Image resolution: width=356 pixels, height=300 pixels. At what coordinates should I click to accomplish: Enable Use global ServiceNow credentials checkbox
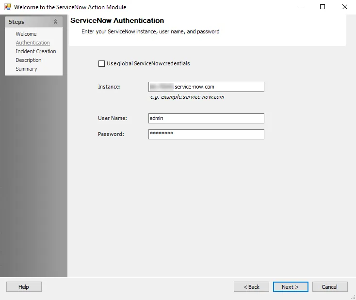click(101, 63)
